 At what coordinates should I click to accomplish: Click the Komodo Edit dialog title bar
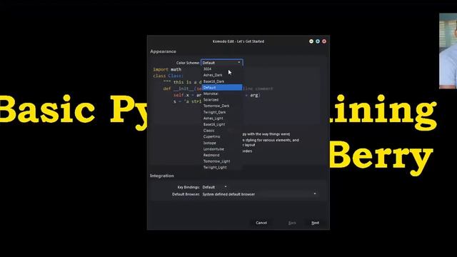click(238, 41)
